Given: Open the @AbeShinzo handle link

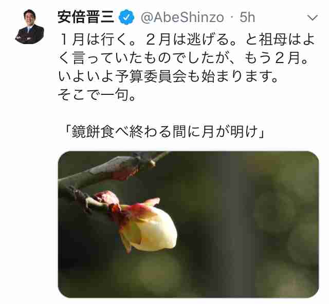Looking at the screenshot, I should 182,17.
